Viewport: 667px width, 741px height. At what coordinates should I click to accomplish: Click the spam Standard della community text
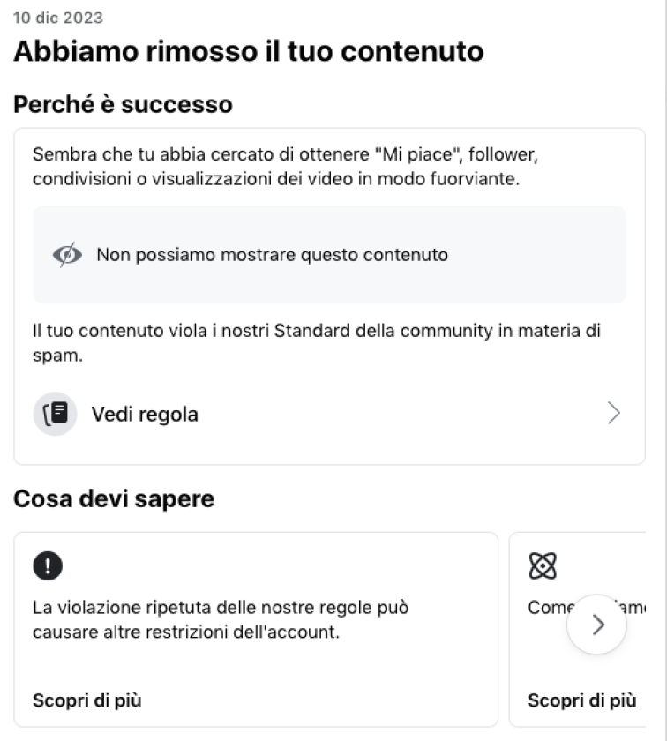[x=316, y=343]
